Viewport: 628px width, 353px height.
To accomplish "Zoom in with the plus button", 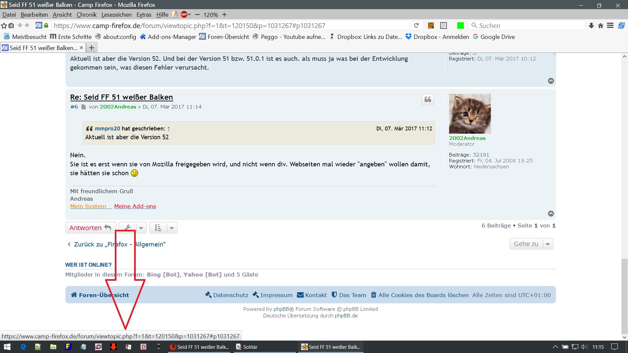I will (224, 14).
